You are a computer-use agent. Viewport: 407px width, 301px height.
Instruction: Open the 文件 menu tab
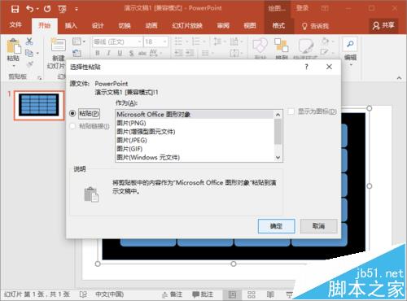15,25
